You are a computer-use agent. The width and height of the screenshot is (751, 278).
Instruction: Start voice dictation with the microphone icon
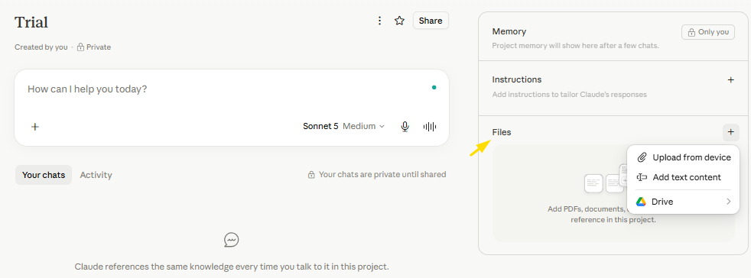[405, 126]
